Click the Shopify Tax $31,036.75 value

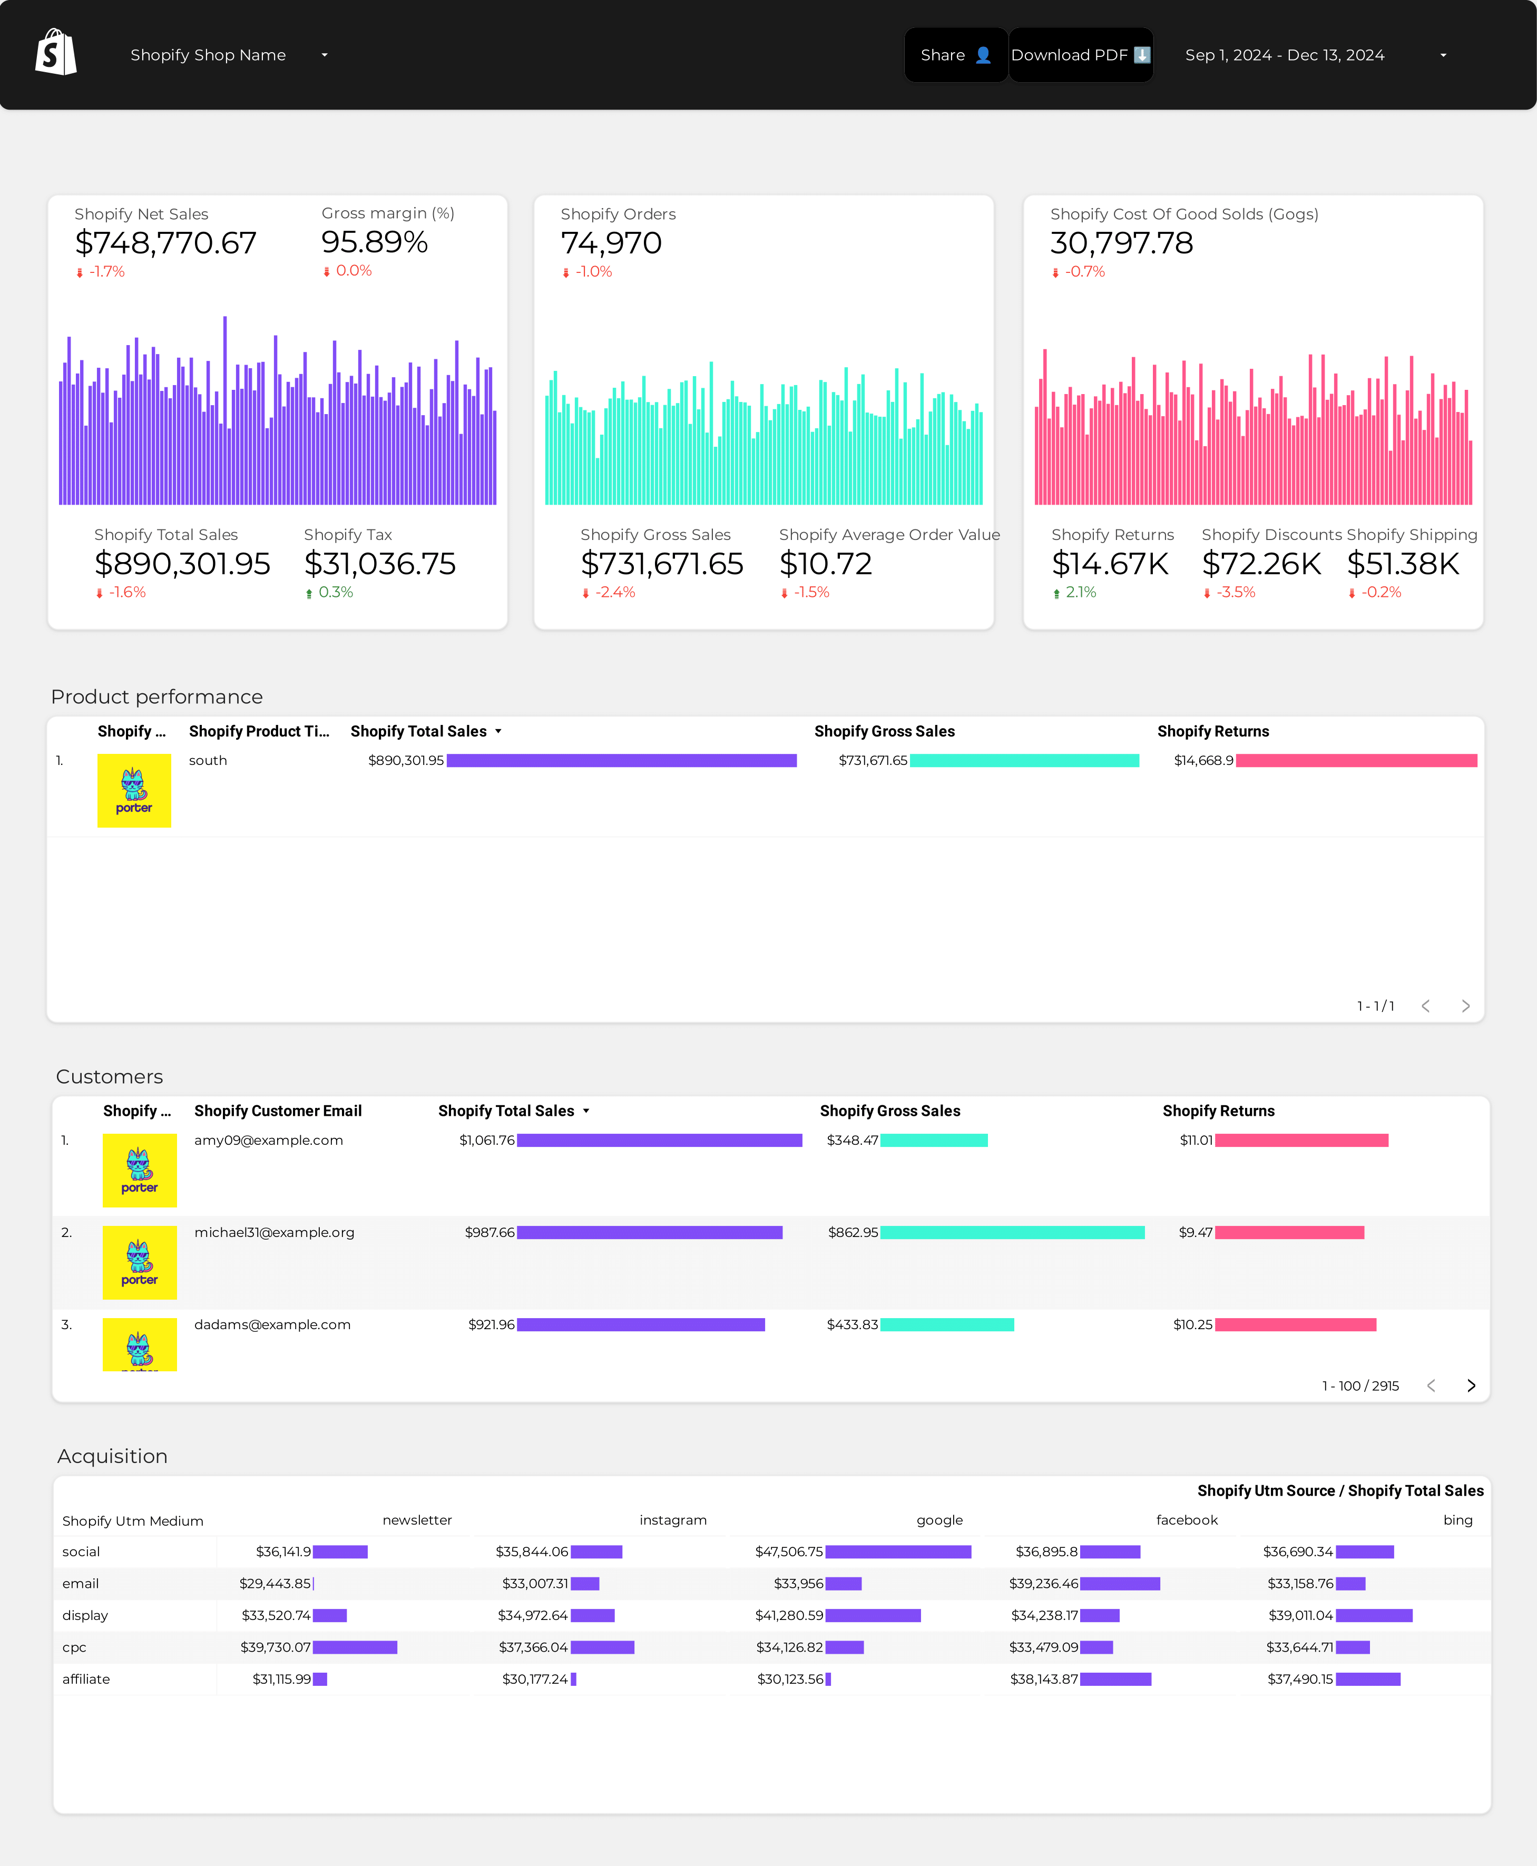tap(380, 563)
